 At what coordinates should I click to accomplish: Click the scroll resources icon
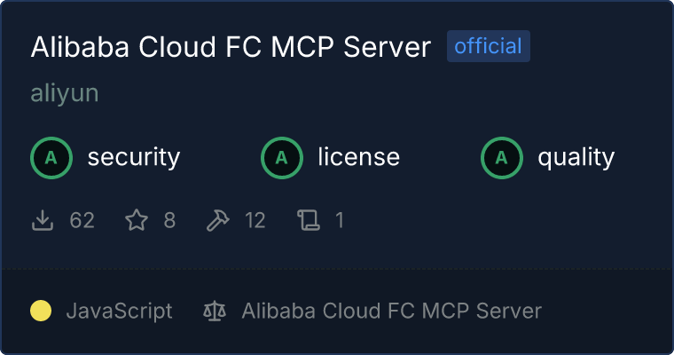tap(308, 220)
